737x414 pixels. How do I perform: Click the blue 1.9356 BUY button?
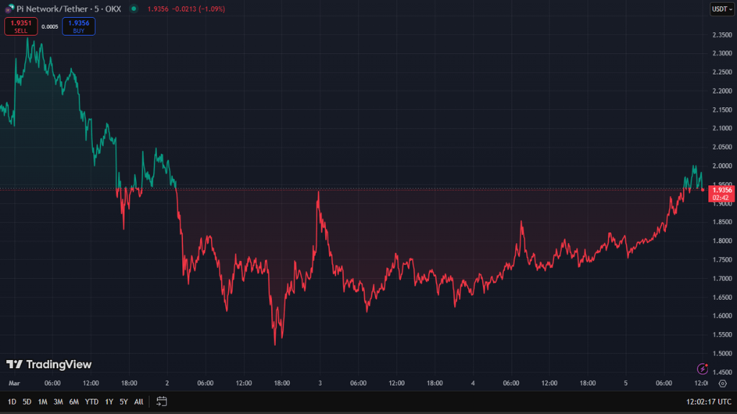coord(78,27)
